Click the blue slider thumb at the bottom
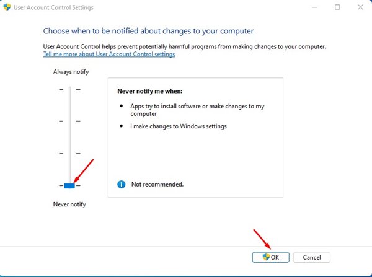This screenshot has height=277, width=372. tap(69, 185)
